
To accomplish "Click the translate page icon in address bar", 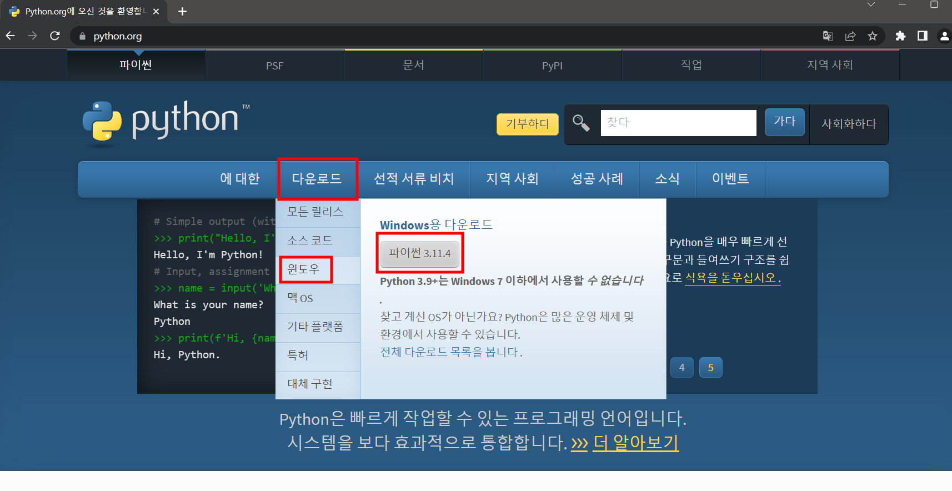I will click(828, 36).
